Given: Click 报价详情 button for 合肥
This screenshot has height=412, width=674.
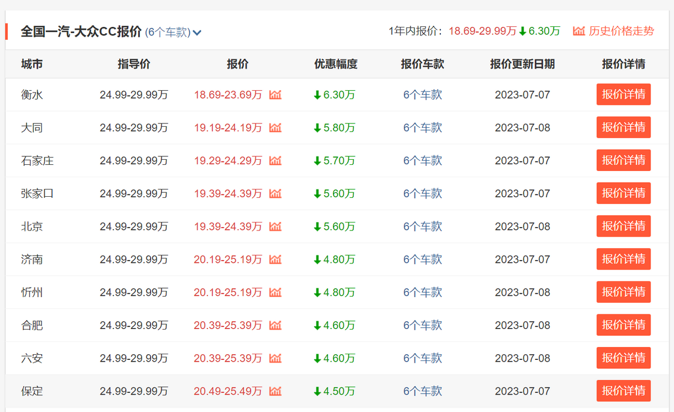Looking at the screenshot, I should pos(623,325).
